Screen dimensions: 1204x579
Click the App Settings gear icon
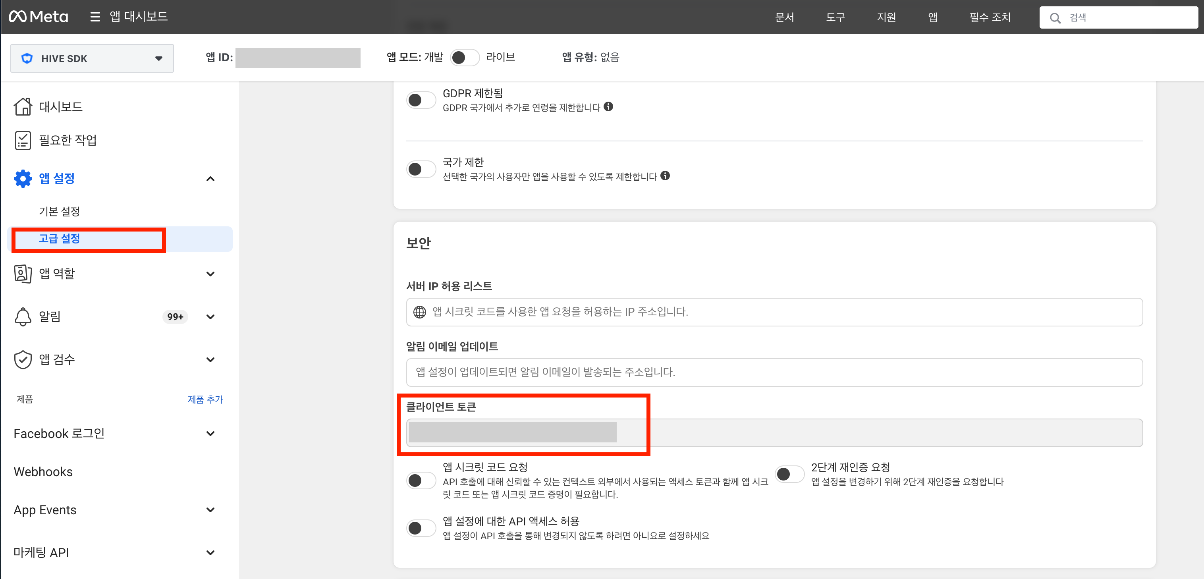click(x=22, y=179)
